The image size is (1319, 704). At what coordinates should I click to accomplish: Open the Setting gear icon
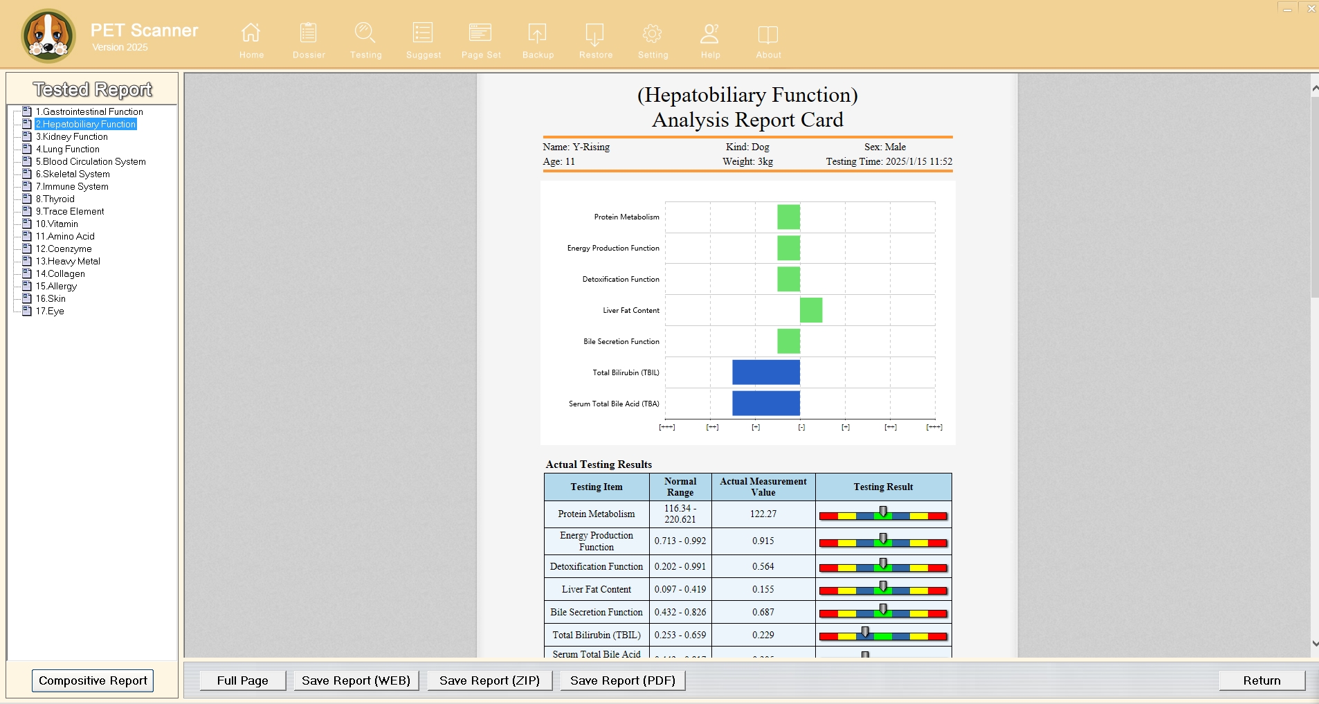(x=653, y=33)
